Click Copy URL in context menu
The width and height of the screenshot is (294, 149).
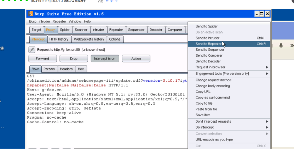coord(229,92)
